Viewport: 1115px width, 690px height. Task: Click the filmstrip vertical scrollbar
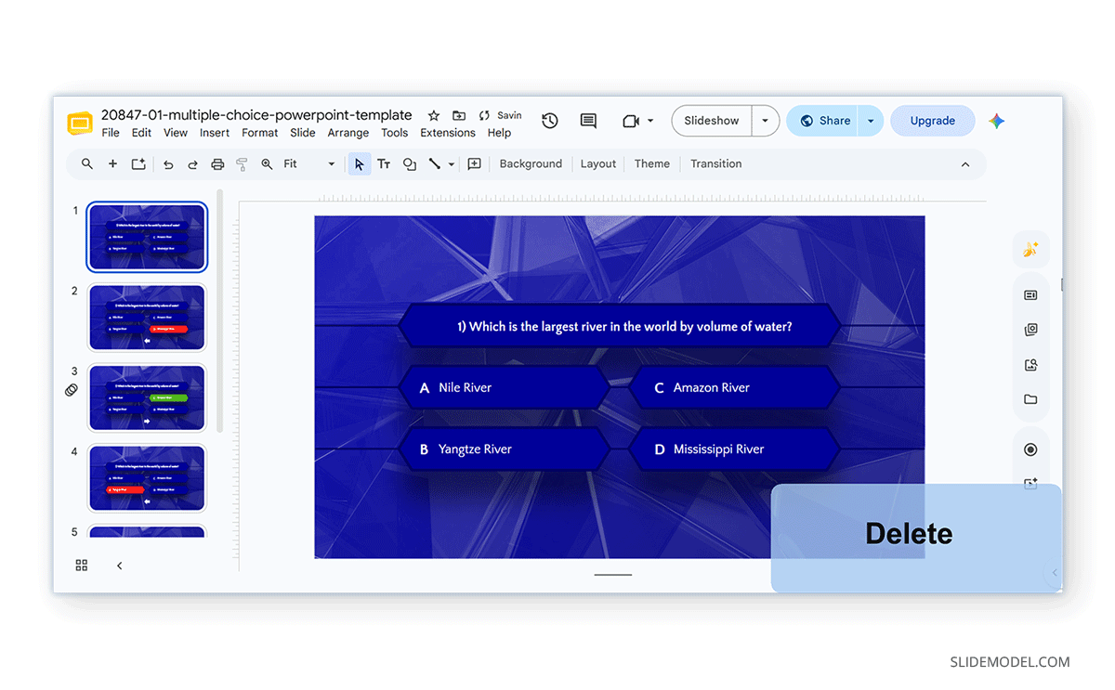click(x=220, y=311)
